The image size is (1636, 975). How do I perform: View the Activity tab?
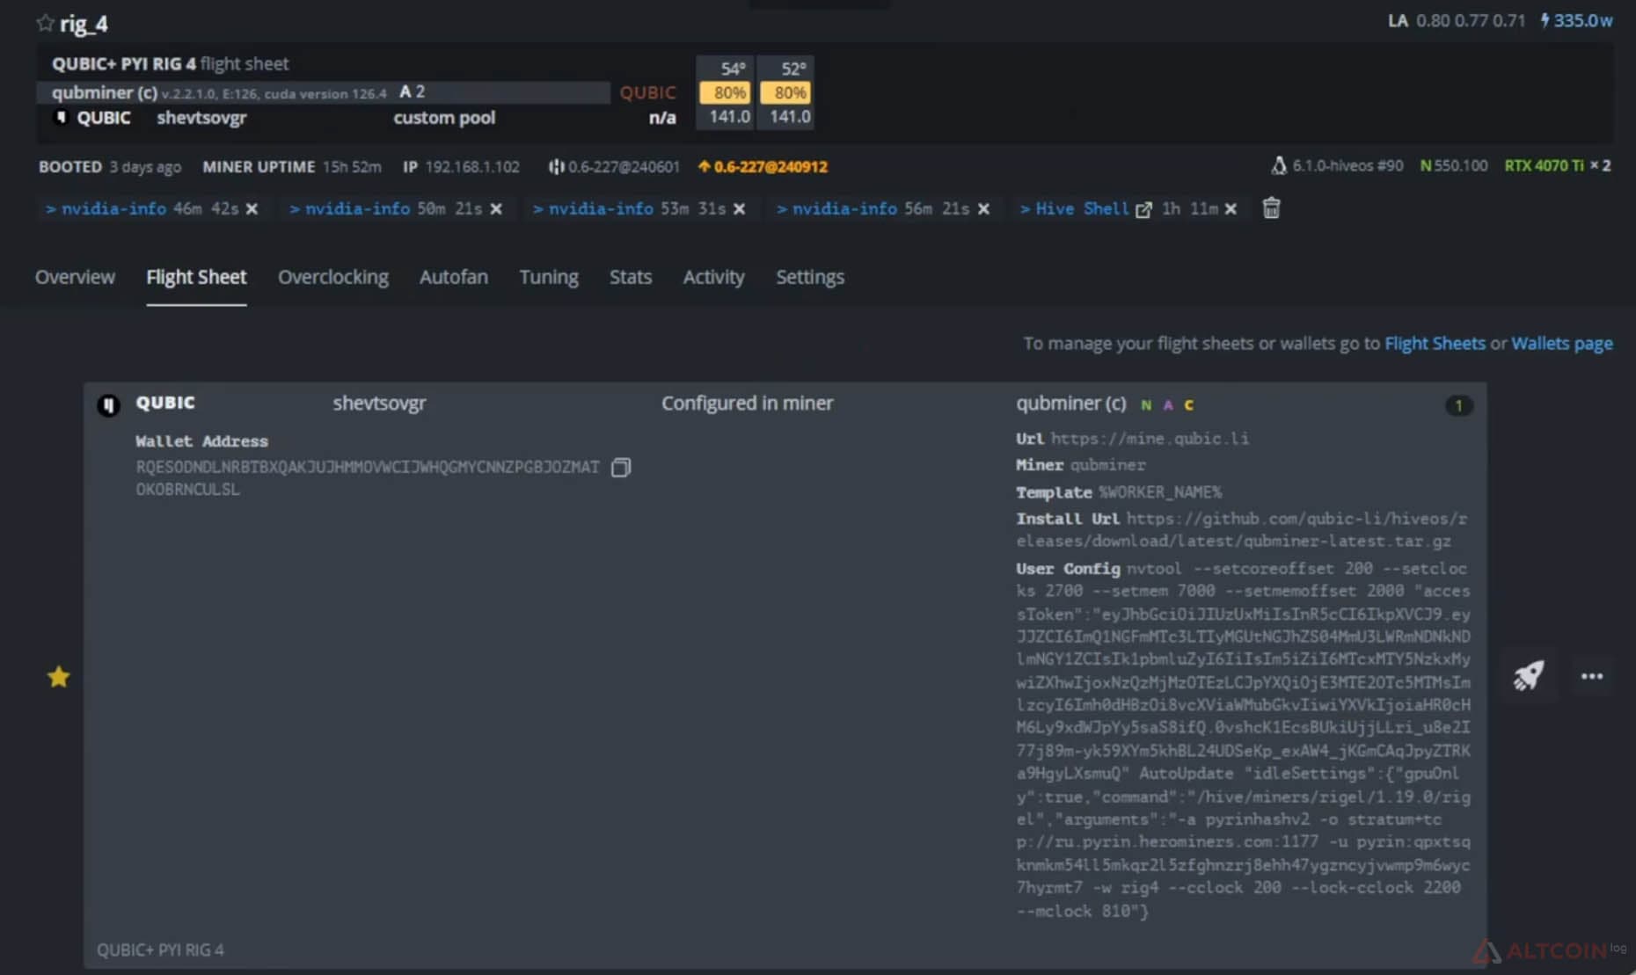pos(713,277)
